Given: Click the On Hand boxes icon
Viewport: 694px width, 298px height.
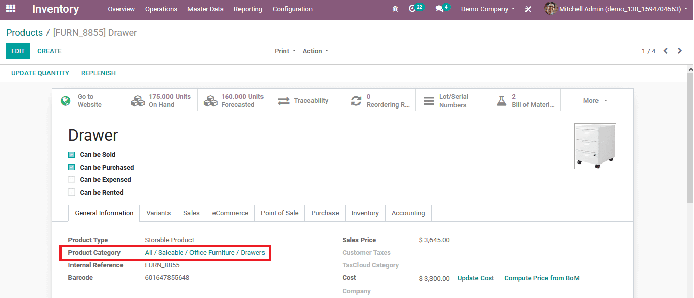Looking at the screenshot, I should pyautogui.click(x=138, y=101).
